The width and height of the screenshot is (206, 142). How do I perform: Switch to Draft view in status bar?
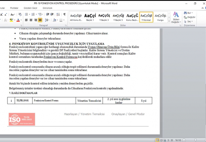[x=172, y=140]
